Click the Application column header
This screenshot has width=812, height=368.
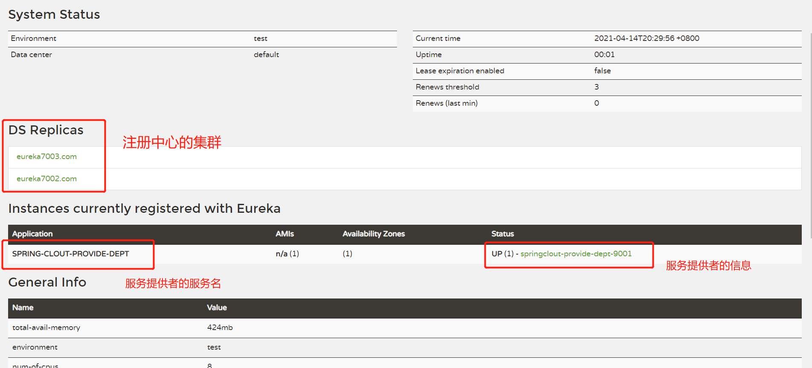(x=32, y=234)
